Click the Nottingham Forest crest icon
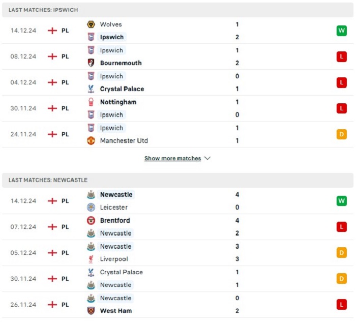The width and height of the screenshot is (356, 322). [x=91, y=102]
